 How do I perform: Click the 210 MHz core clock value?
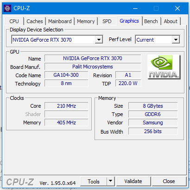tap(66, 106)
